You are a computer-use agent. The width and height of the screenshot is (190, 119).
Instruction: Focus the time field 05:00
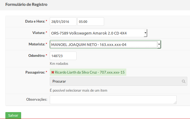click(x=91, y=22)
